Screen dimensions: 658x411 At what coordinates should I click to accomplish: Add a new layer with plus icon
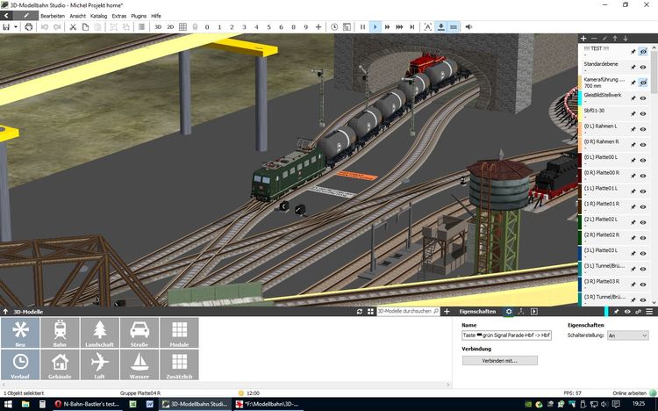click(x=583, y=38)
